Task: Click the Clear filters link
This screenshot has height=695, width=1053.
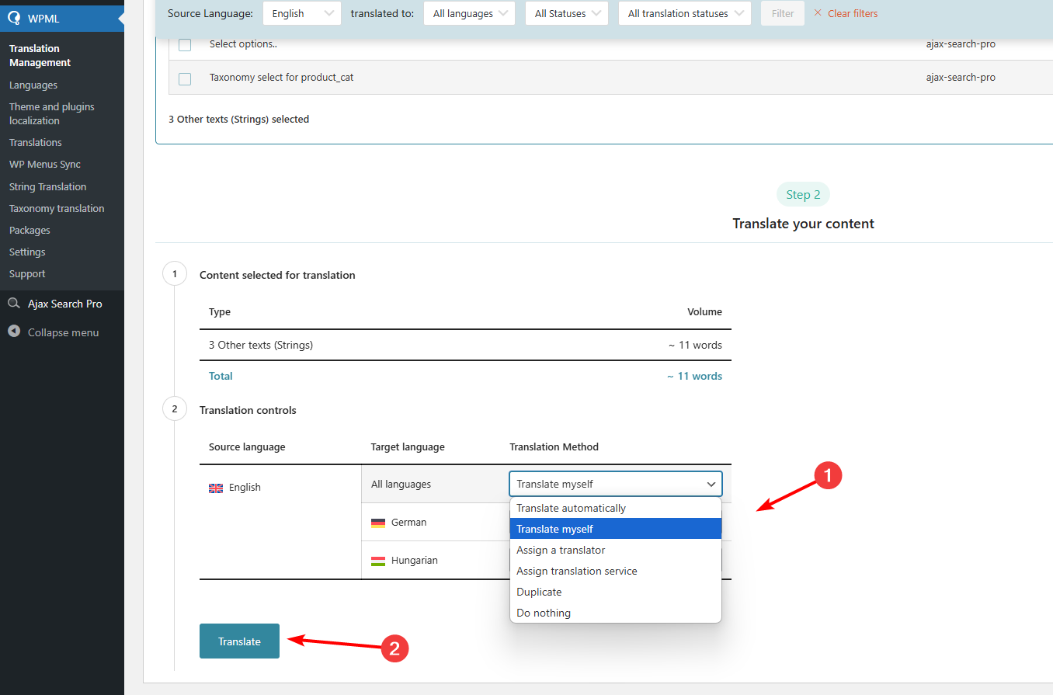Action: pyautogui.click(x=853, y=13)
